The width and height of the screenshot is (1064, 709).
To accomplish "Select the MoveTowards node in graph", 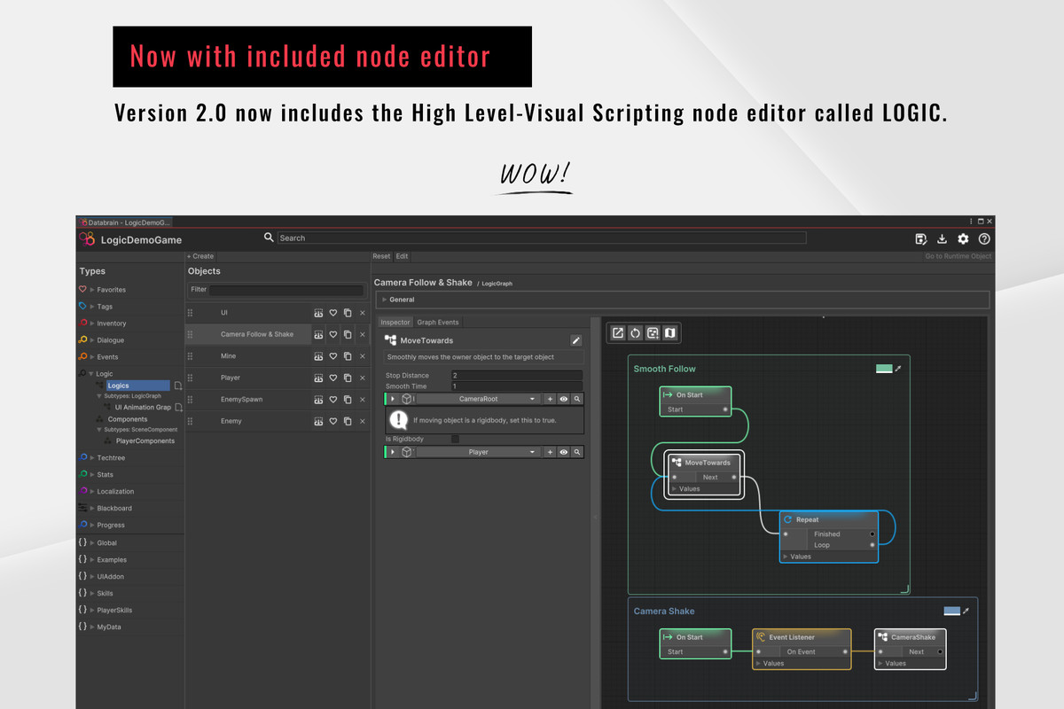I will [x=705, y=475].
